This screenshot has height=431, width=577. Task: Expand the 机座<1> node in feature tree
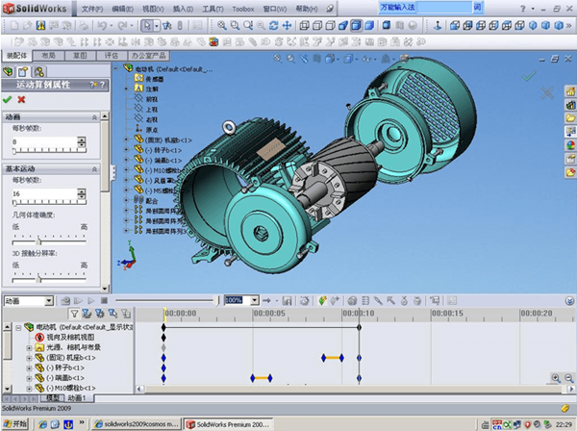point(126,139)
